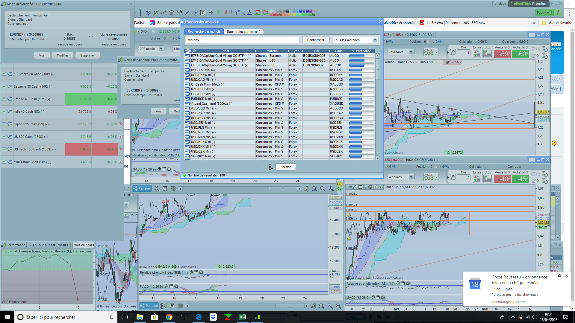Open the Prix wrench in GBP/AUD chart
Screen dimensions: 575x323
(355, 187)
